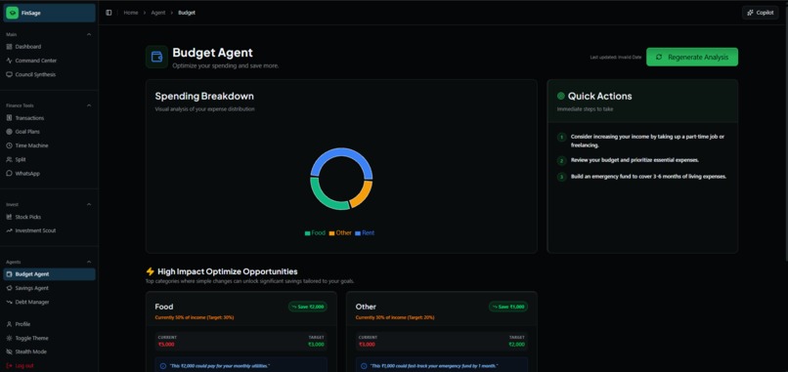Click 'Last updated: Invalid Date' text
This screenshot has height=372, width=788.
pyautogui.click(x=616, y=58)
